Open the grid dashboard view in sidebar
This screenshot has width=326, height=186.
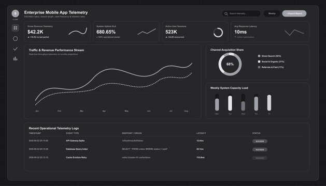[15, 28]
